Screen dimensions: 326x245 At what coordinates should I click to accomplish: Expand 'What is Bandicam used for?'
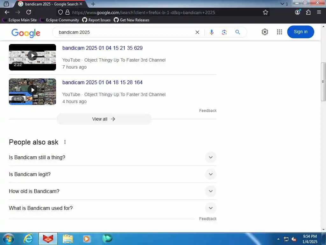(113, 208)
